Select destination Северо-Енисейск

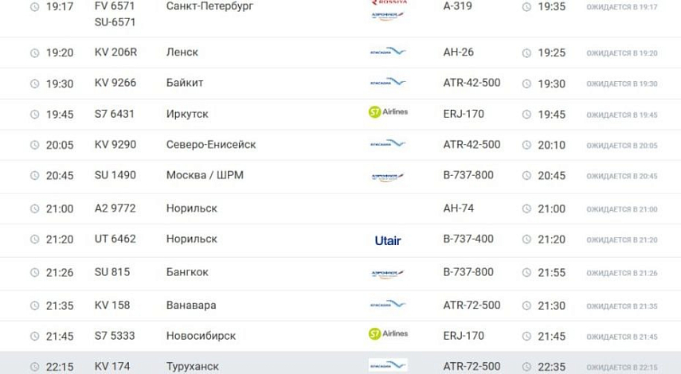[x=210, y=145]
